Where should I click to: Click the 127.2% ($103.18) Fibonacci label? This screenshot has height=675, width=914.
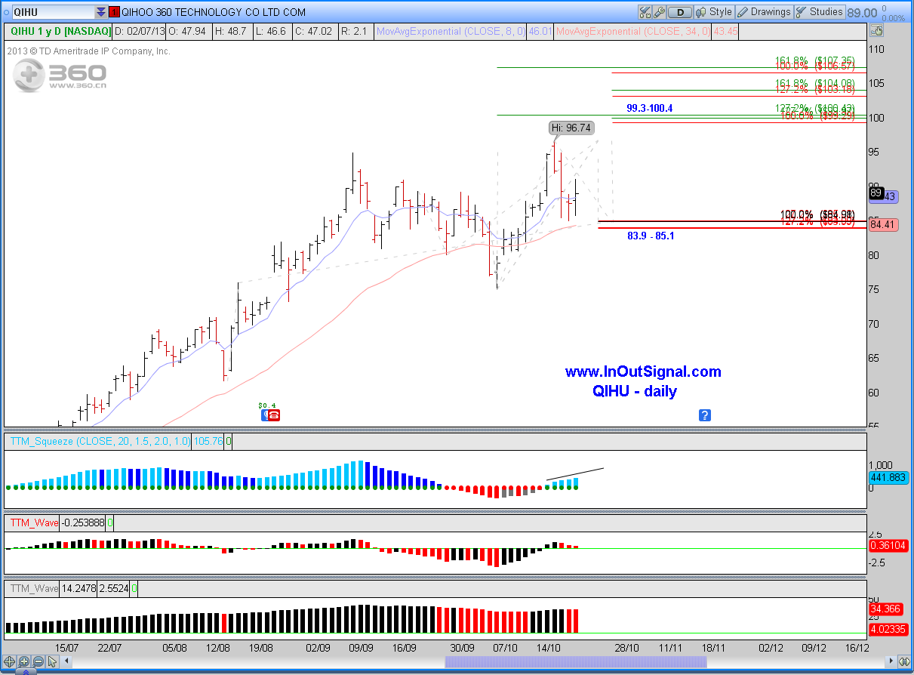click(814, 90)
